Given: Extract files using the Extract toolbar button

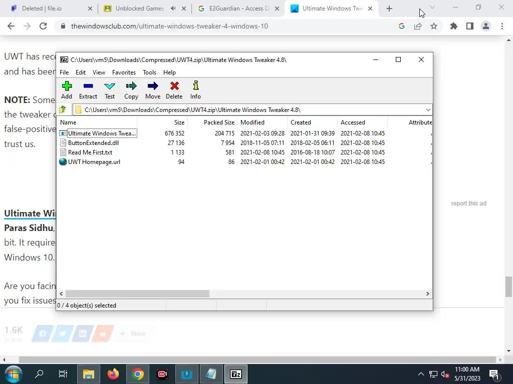Looking at the screenshot, I should click(88, 90).
